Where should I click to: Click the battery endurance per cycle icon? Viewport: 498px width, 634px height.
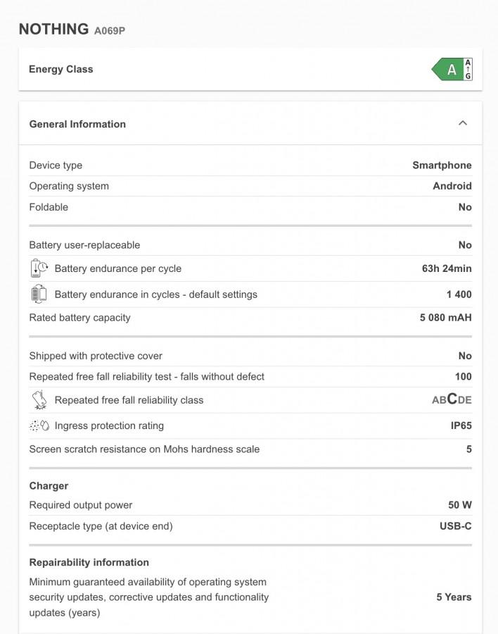tap(39, 268)
